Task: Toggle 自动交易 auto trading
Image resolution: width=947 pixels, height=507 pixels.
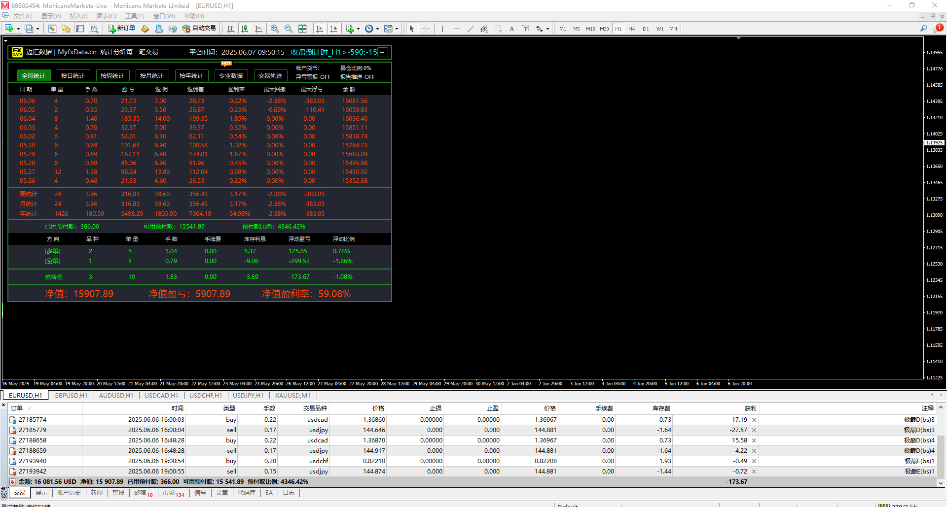Action: (199, 29)
